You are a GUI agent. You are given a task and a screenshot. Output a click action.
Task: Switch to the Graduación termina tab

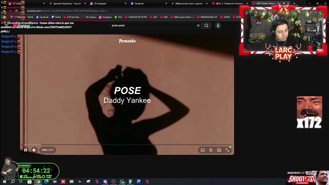tap(230, 4)
